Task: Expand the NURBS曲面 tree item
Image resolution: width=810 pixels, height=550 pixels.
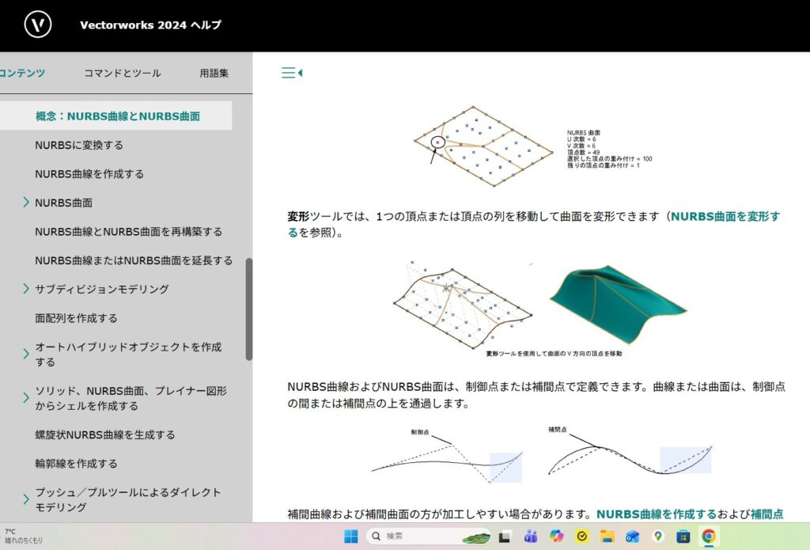Action: coord(26,203)
